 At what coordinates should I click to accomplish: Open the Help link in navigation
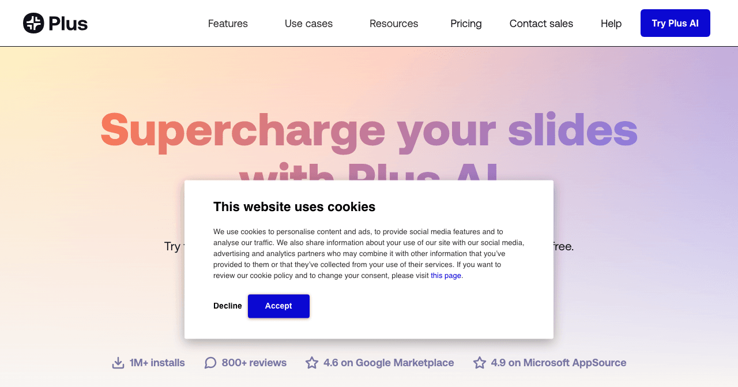tap(611, 24)
